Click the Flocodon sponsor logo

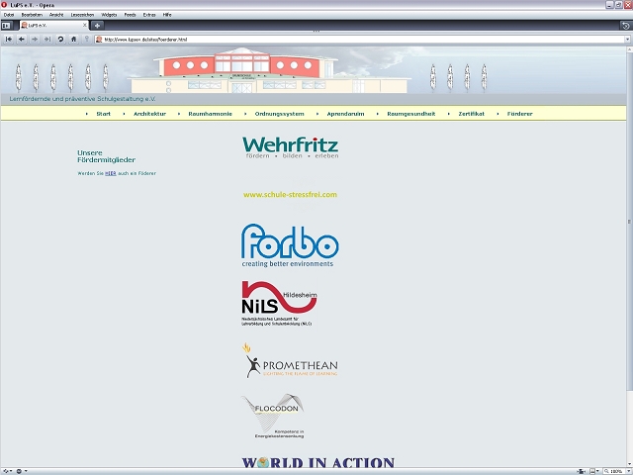coord(273,416)
